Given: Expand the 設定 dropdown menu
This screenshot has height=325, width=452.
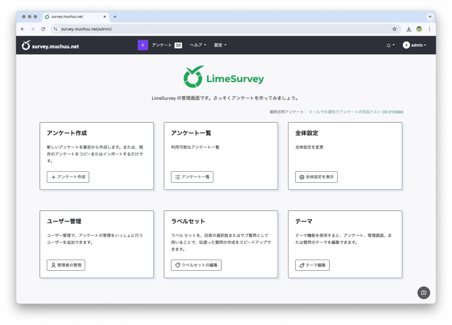Looking at the screenshot, I should pos(220,45).
